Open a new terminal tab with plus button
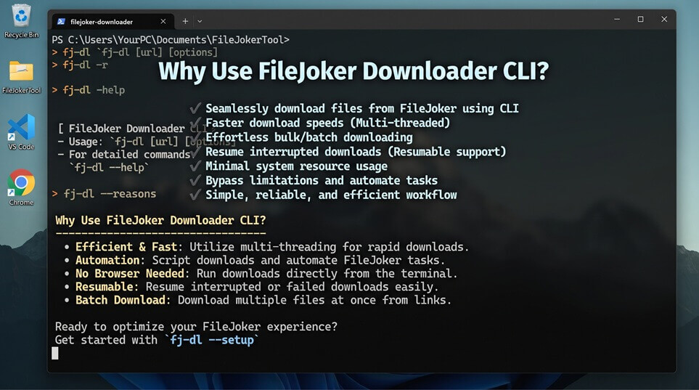 [x=185, y=21]
